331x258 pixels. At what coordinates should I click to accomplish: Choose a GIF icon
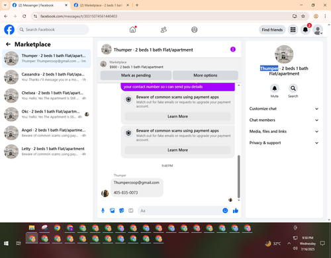(x=131, y=210)
